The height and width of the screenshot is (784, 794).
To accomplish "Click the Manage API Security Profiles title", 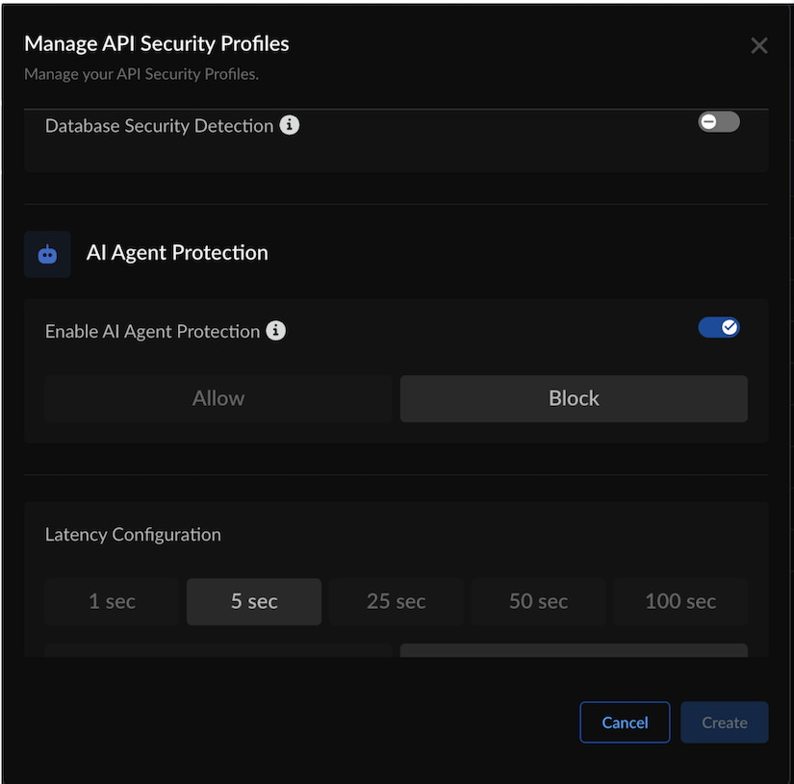I will 156,43.
